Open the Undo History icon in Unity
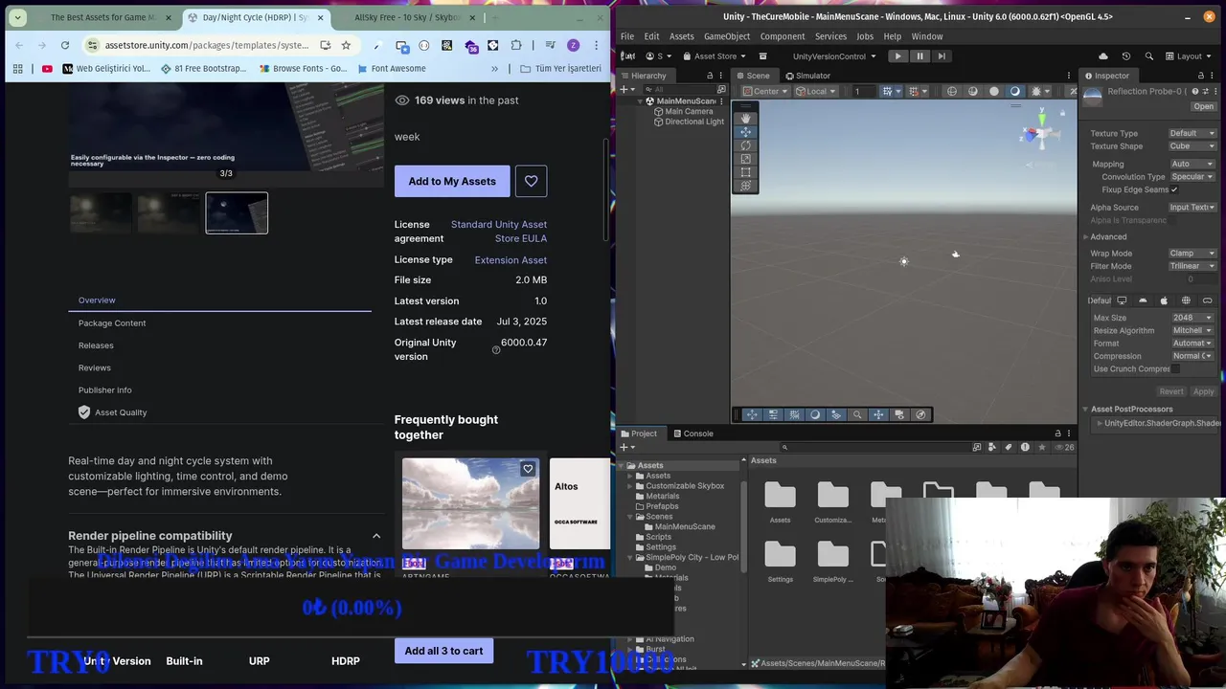 (1126, 56)
